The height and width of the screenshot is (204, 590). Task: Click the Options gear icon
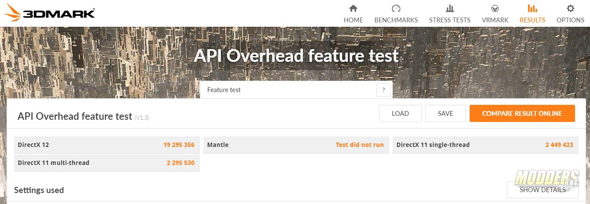(x=570, y=8)
